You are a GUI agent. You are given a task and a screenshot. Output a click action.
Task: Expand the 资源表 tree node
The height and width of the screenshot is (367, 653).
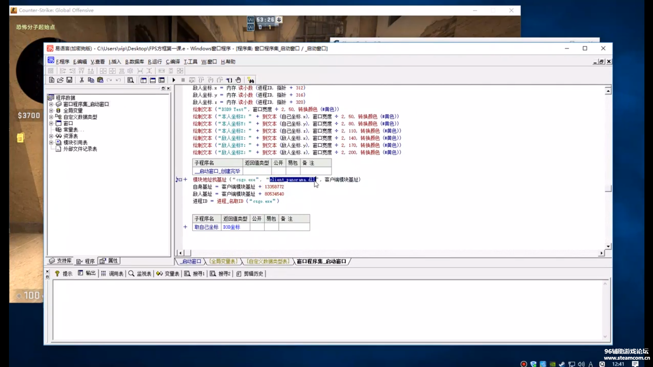[51, 136]
